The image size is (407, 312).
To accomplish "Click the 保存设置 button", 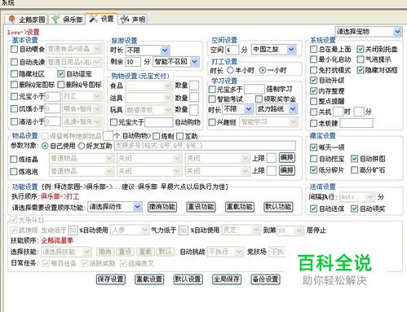I will 111,279.
